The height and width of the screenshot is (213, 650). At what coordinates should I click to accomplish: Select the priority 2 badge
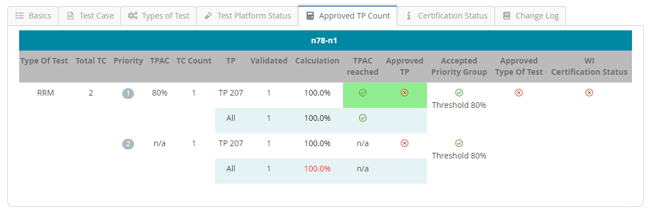point(128,144)
